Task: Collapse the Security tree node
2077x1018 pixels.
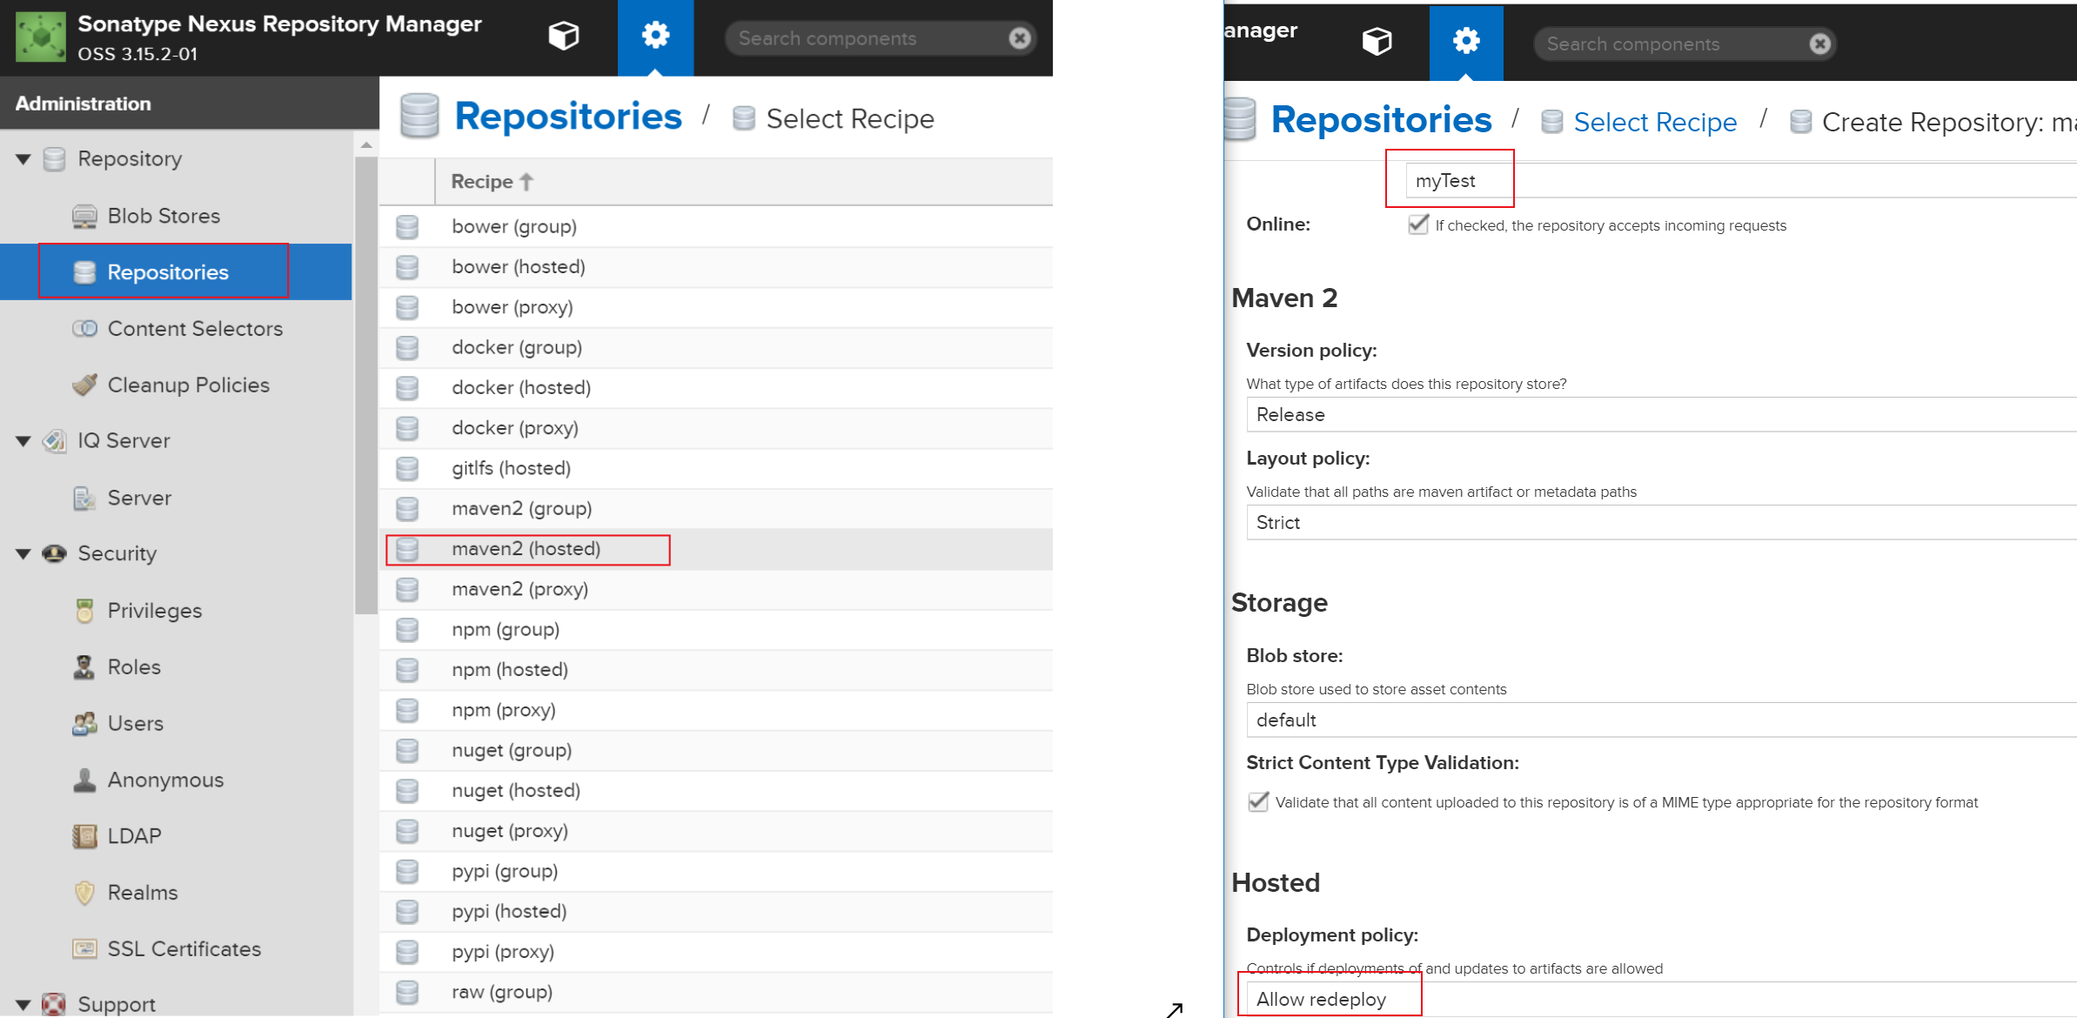Action: (x=23, y=554)
